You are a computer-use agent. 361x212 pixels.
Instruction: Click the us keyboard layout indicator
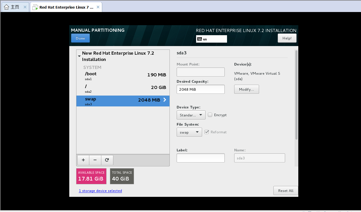pos(212,39)
